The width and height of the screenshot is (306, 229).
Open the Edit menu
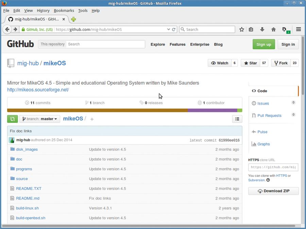click(17, 11)
